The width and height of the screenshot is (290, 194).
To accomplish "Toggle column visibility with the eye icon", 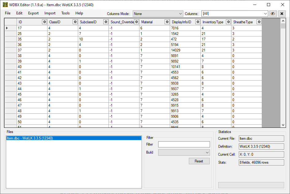I will (x=273, y=14).
